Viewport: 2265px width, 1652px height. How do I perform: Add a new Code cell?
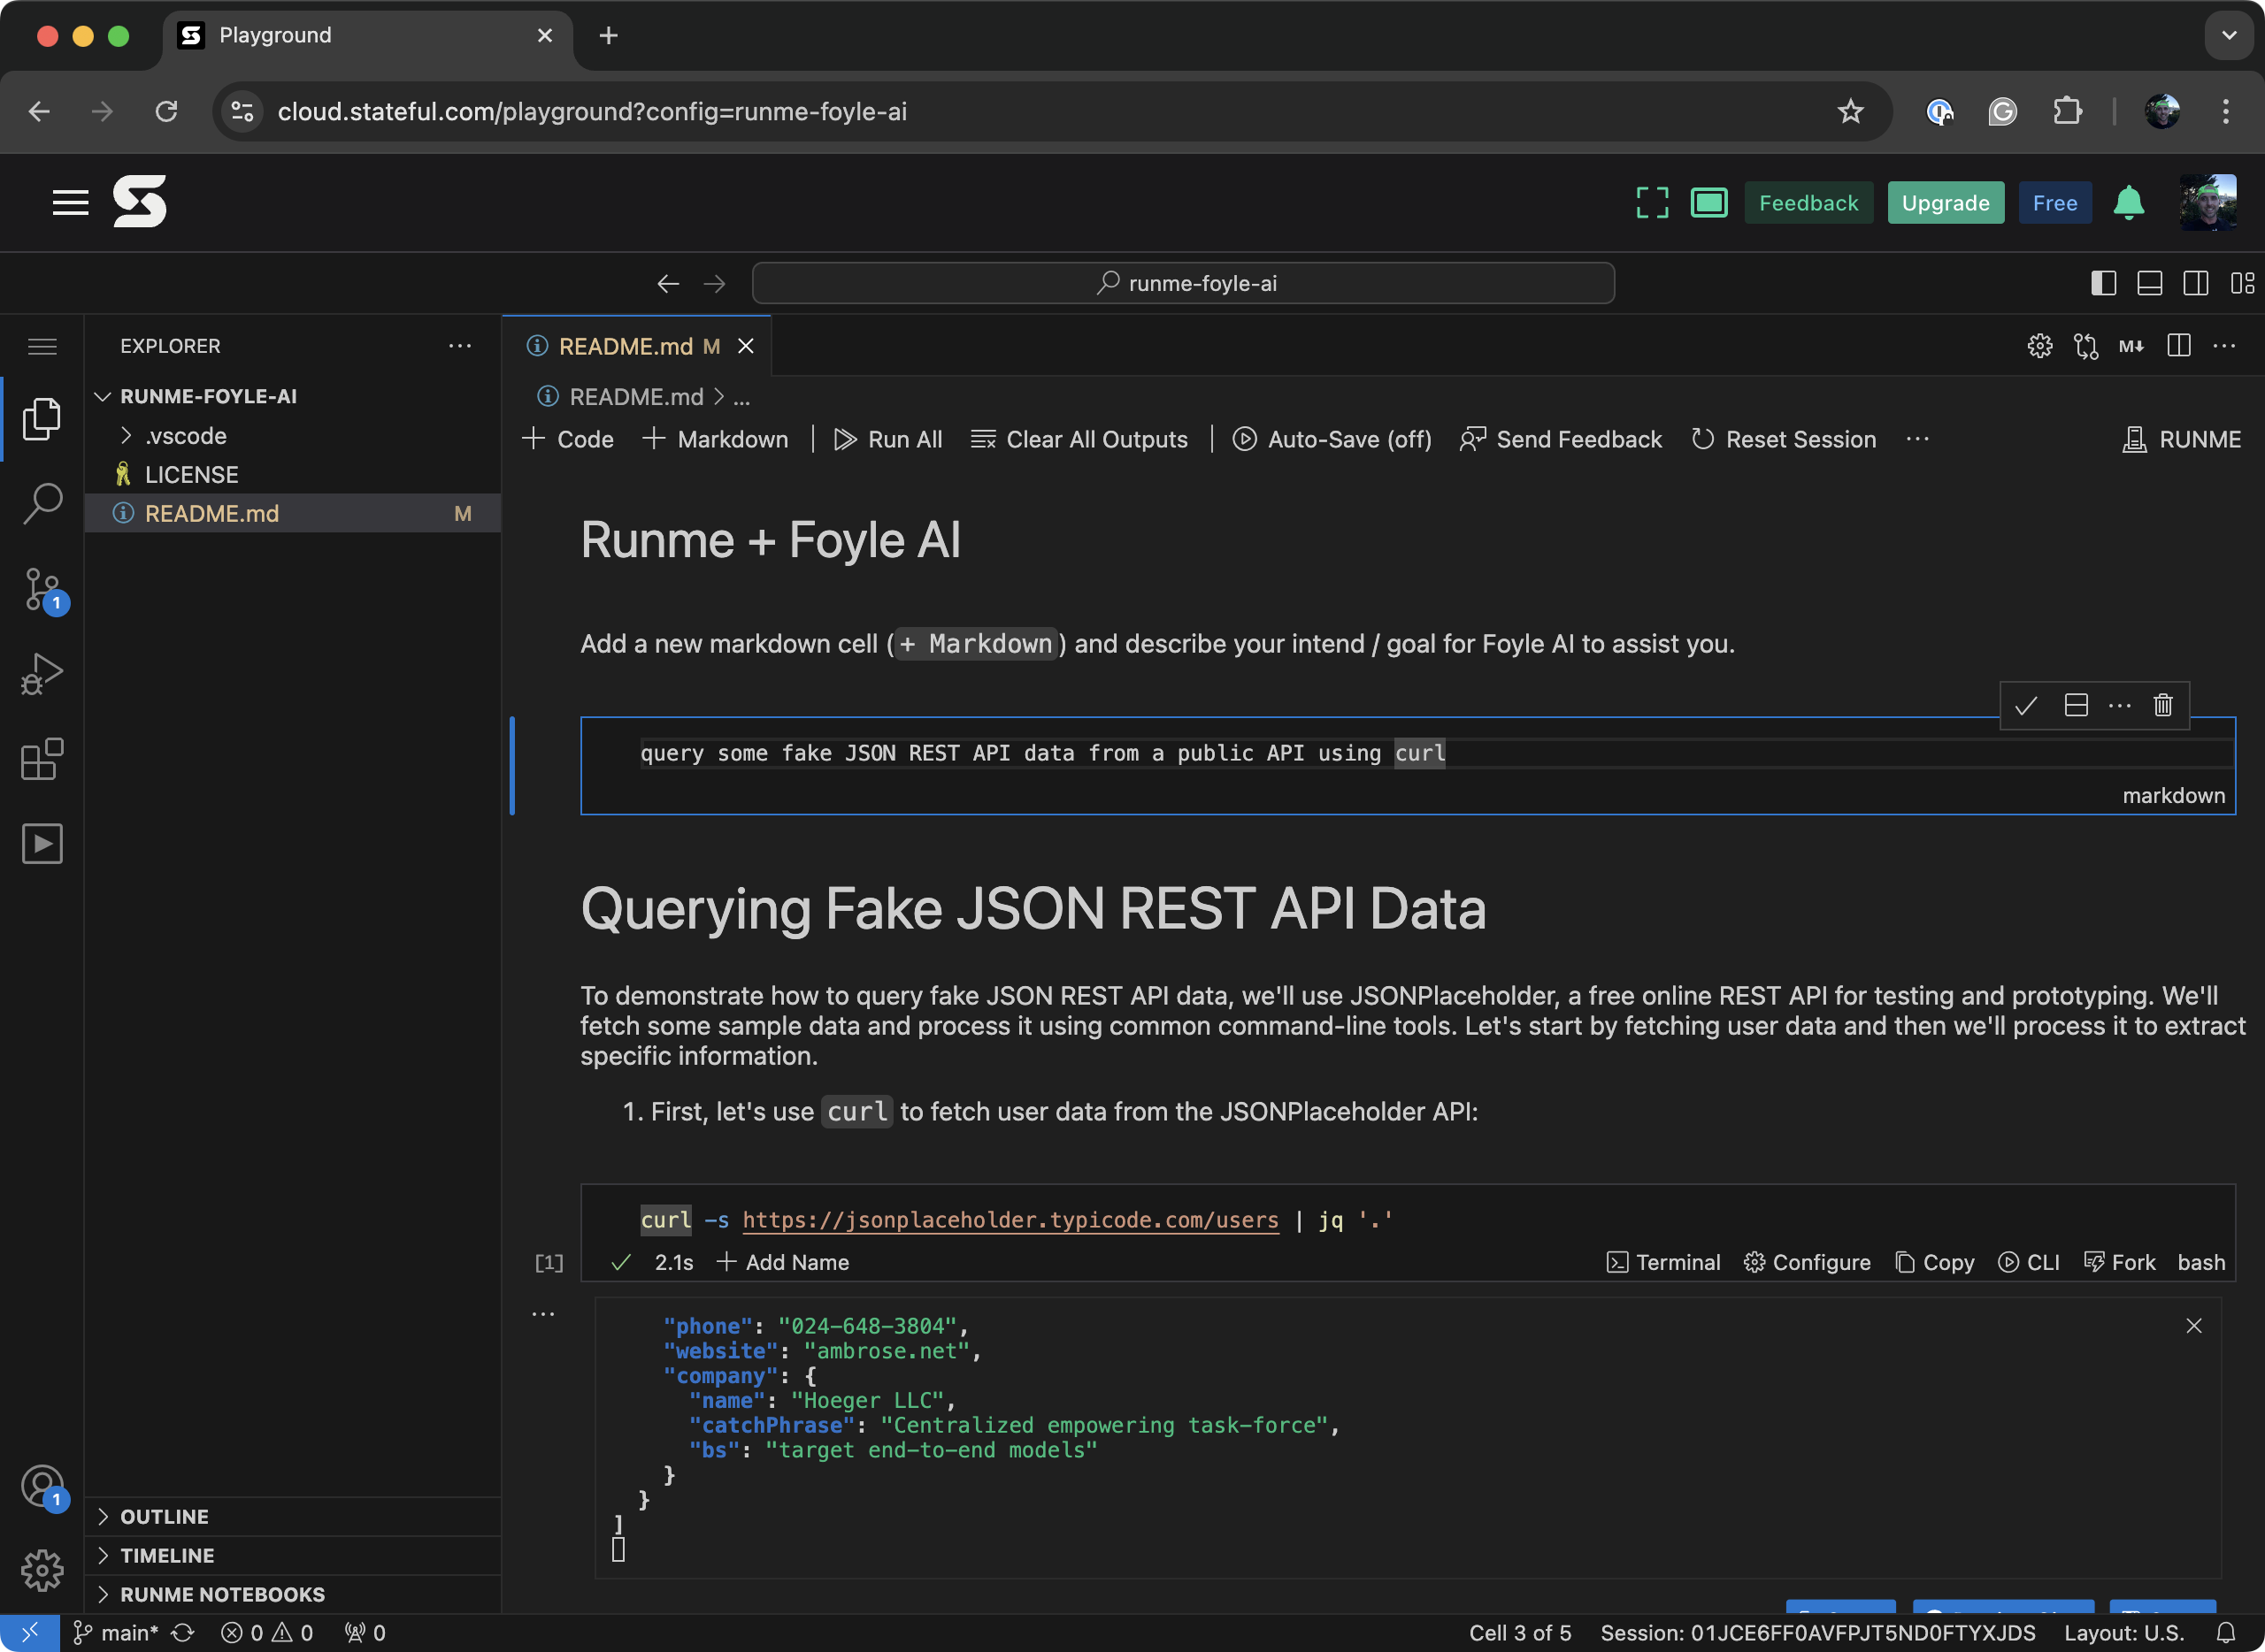click(567, 439)
